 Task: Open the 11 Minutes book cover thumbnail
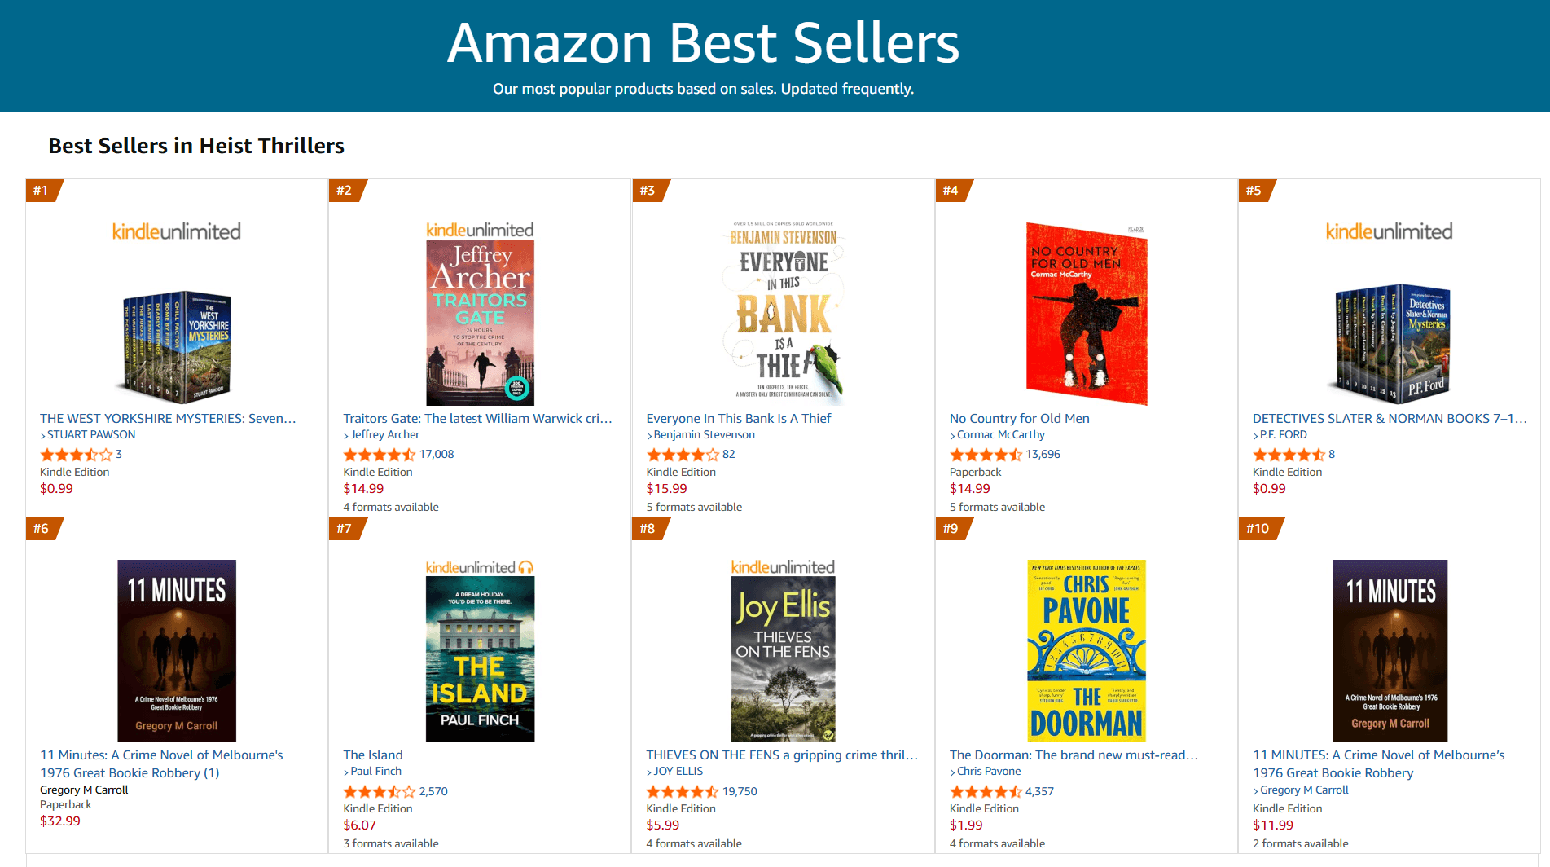pos(176,651)
